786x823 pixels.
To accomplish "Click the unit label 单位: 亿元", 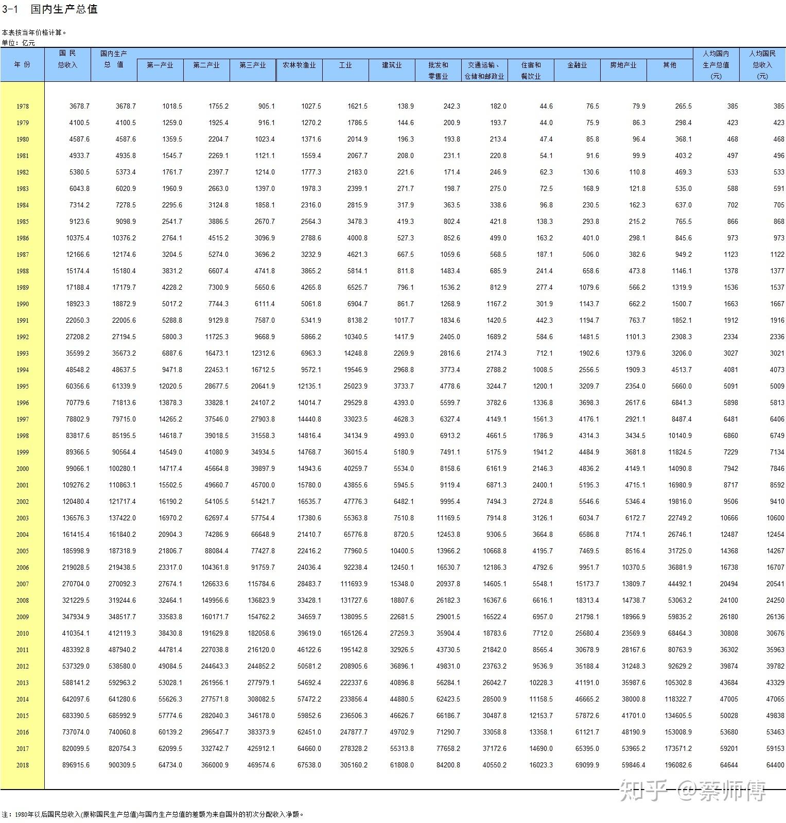I will point(19,43).
